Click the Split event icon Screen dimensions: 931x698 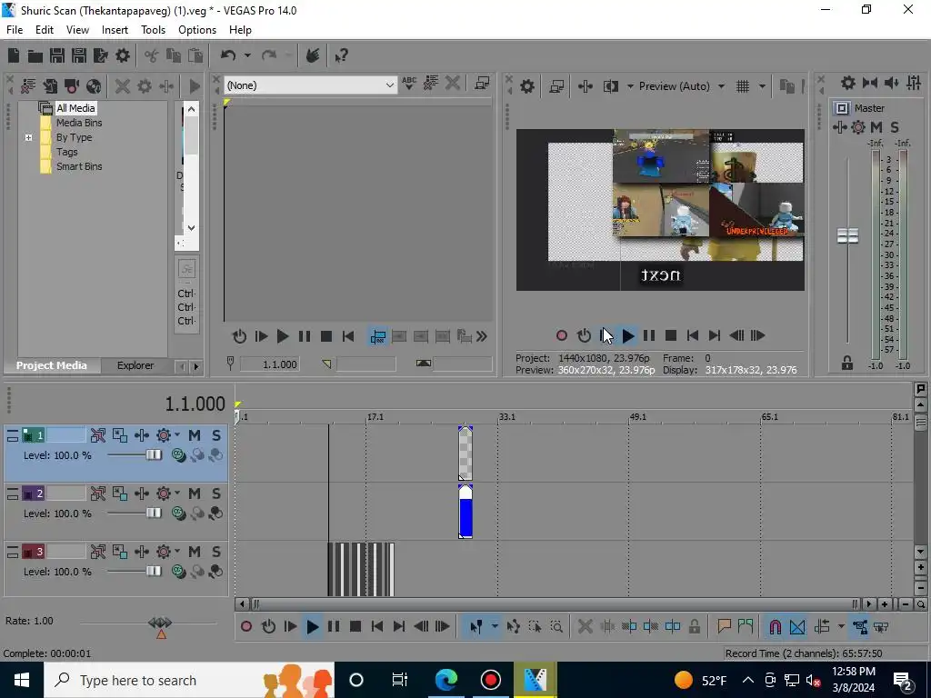tap(673, 627)
